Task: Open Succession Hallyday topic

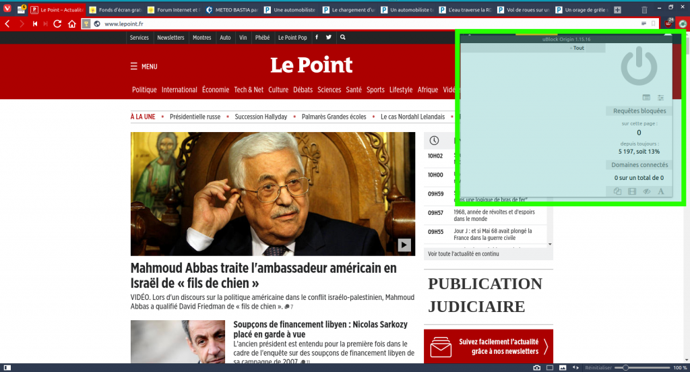Action: point(261,117)
